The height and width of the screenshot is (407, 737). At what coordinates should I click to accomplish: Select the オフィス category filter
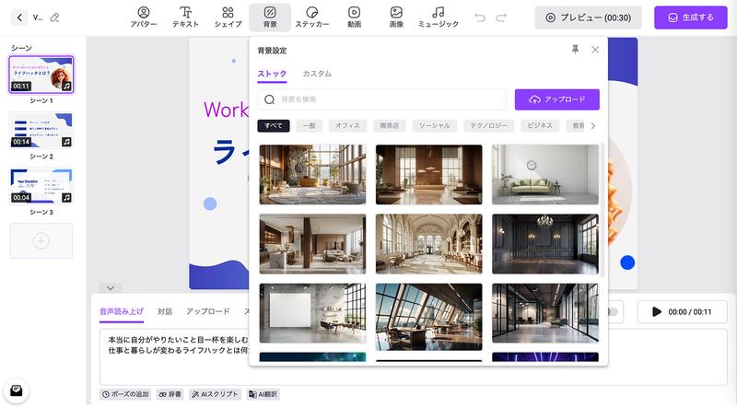347,125
